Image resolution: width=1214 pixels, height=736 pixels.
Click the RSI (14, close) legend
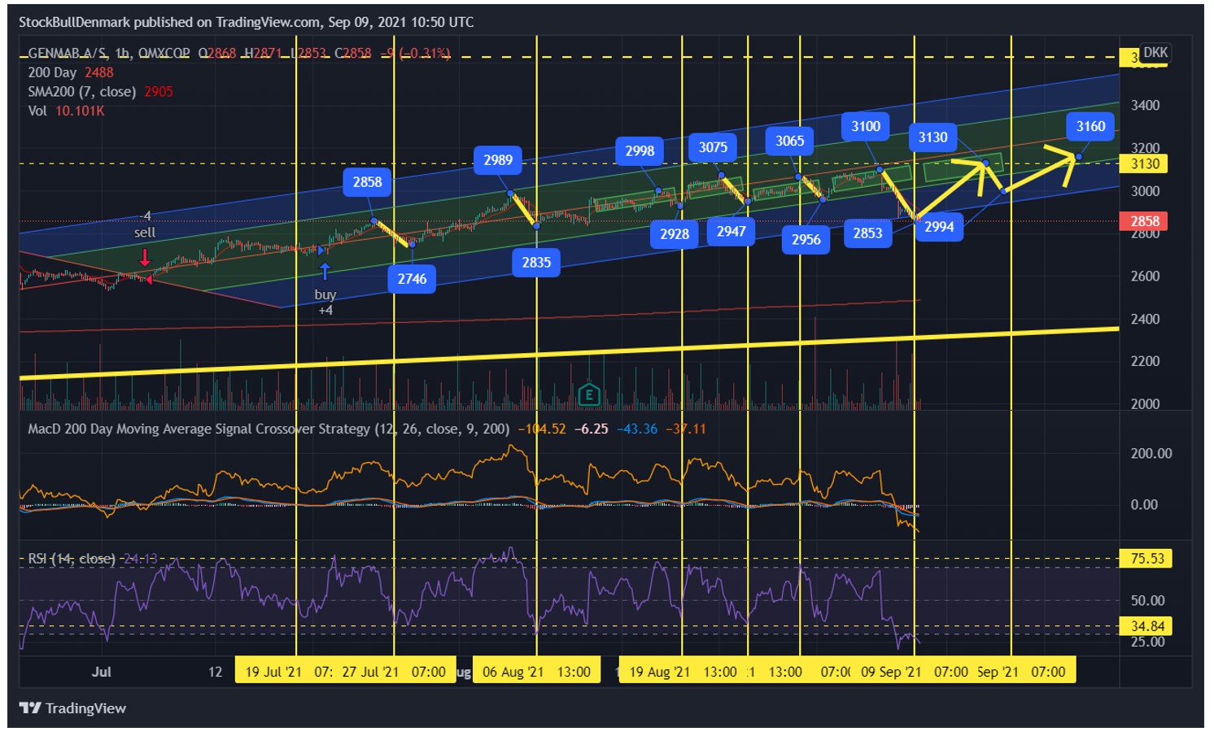point(72,559)
